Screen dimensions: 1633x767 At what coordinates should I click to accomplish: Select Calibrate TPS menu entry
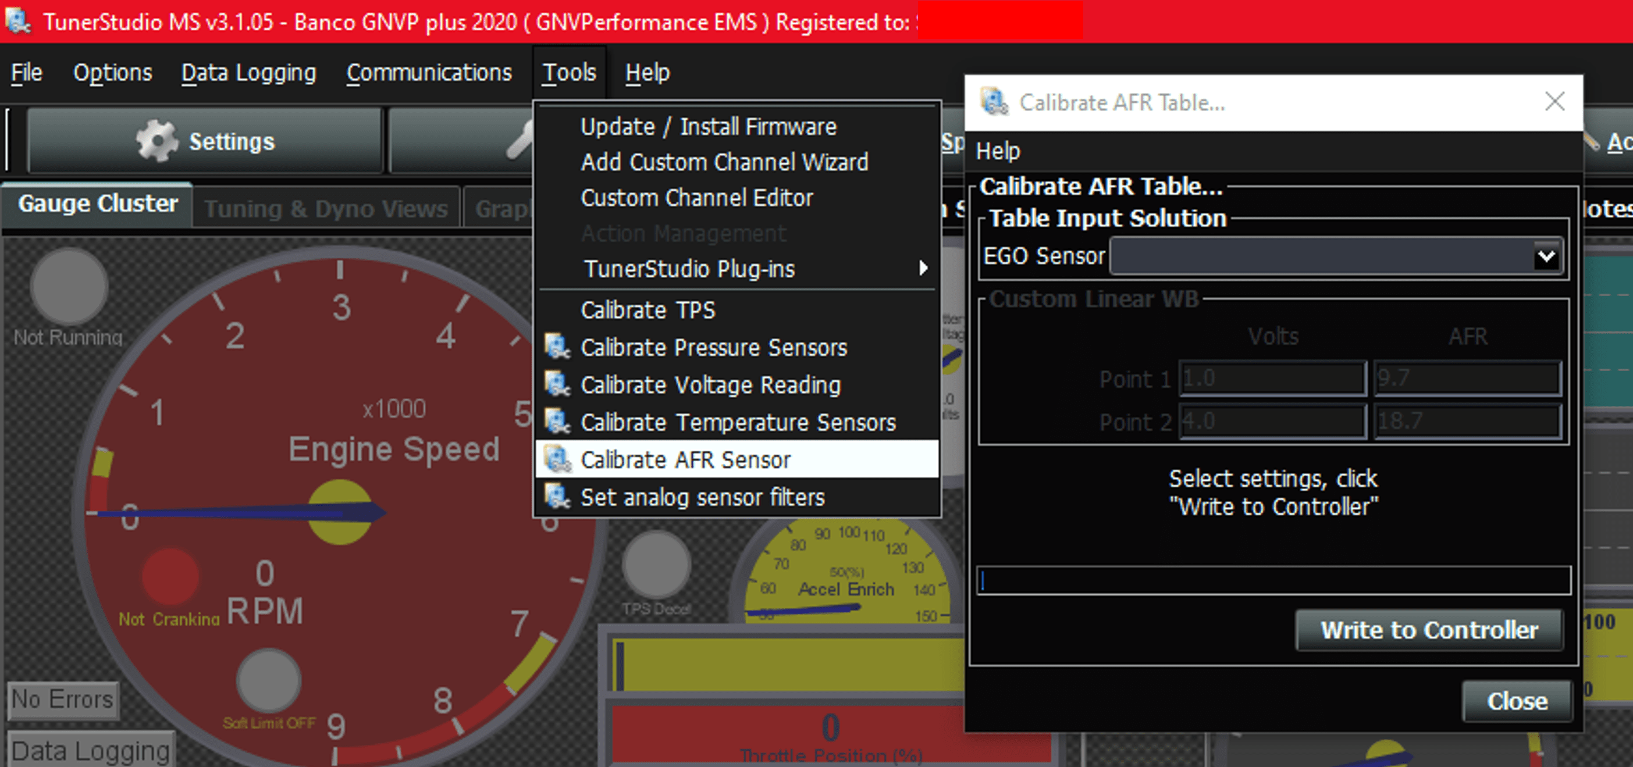click(x=737, y=310)
